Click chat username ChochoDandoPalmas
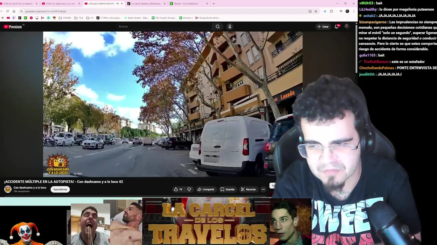 point(377,68)
